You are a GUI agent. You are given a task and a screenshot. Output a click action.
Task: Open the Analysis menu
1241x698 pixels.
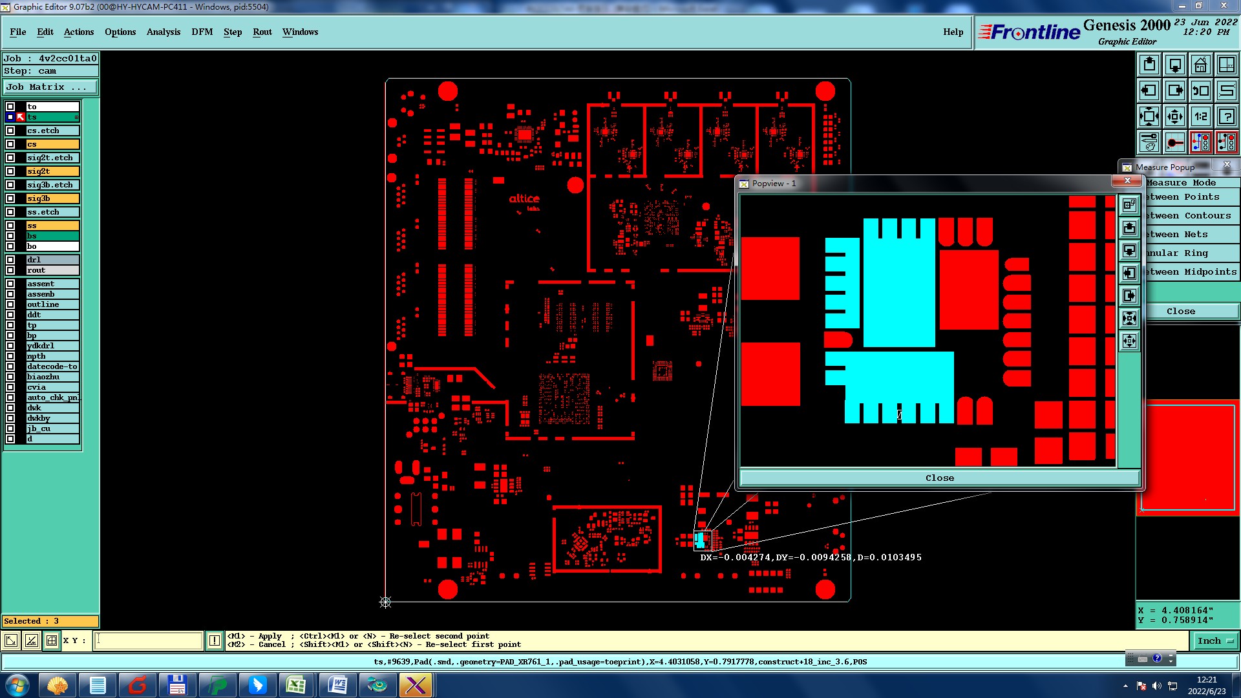[163, 32]
